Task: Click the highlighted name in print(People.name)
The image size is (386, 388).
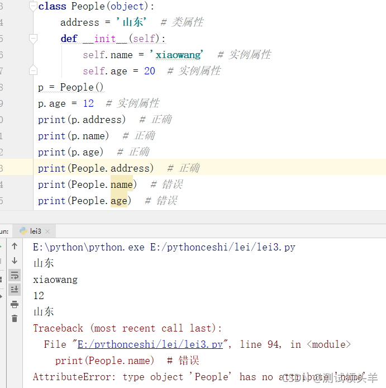Action: point(122,184)
